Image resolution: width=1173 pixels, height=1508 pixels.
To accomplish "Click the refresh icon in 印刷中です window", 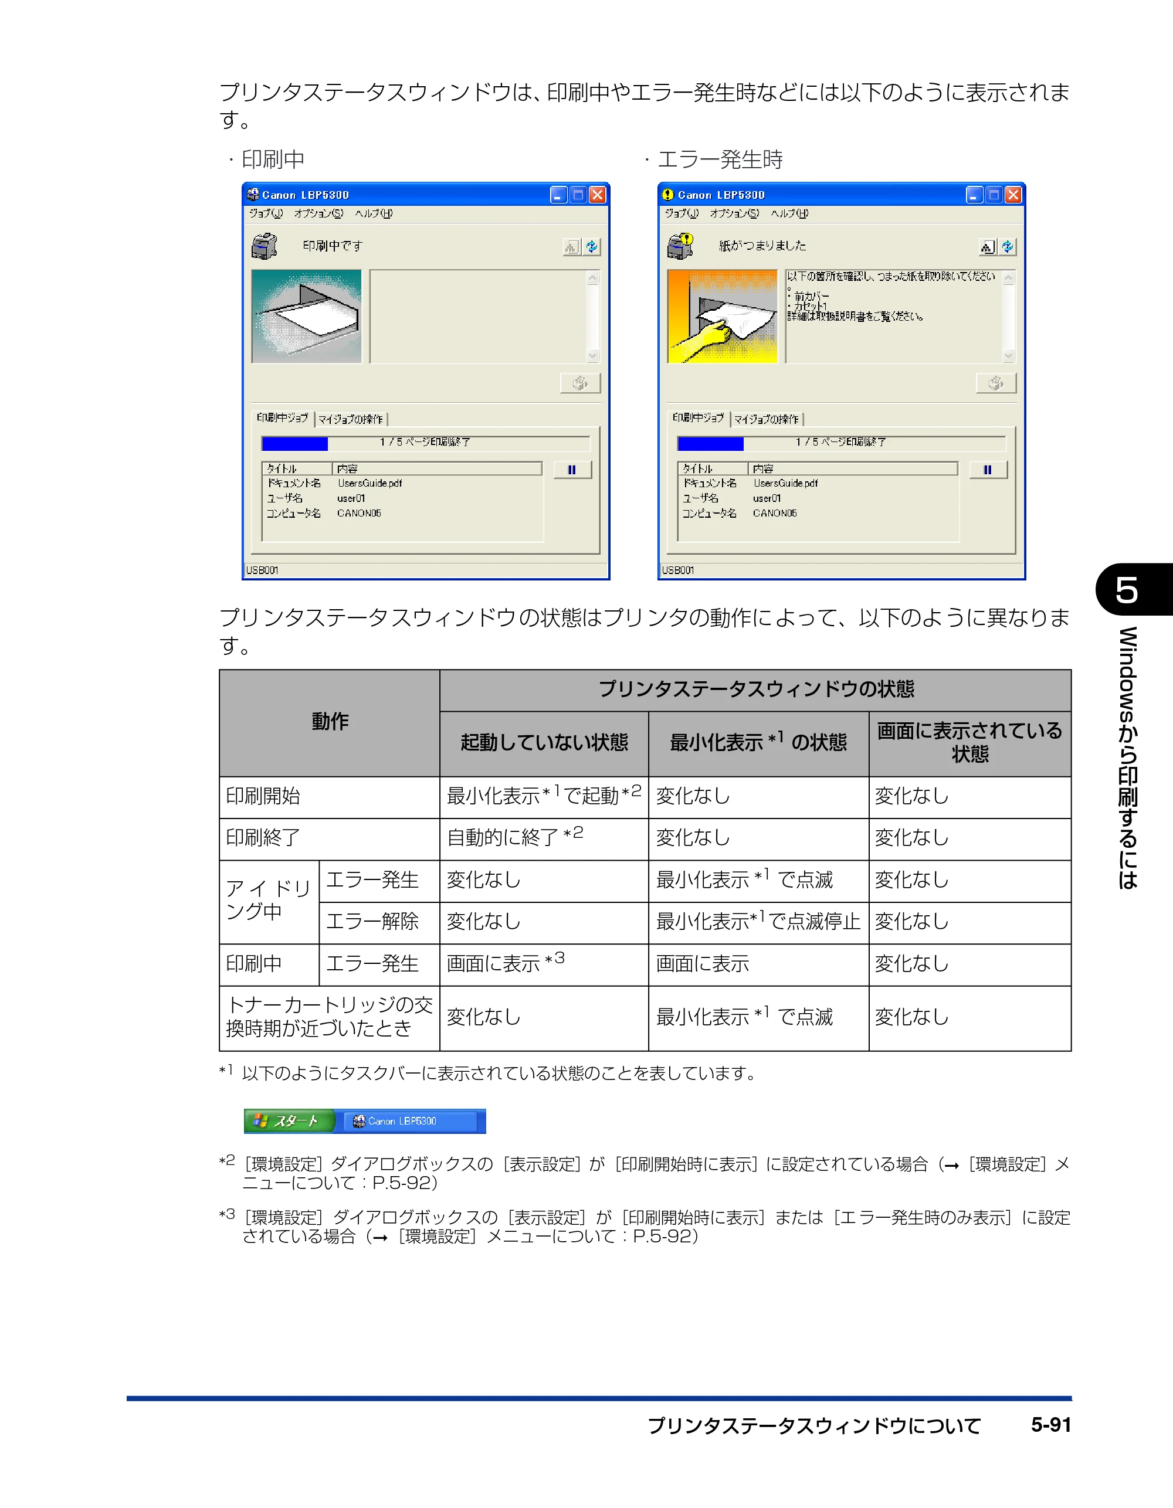I will click(591, 246).
